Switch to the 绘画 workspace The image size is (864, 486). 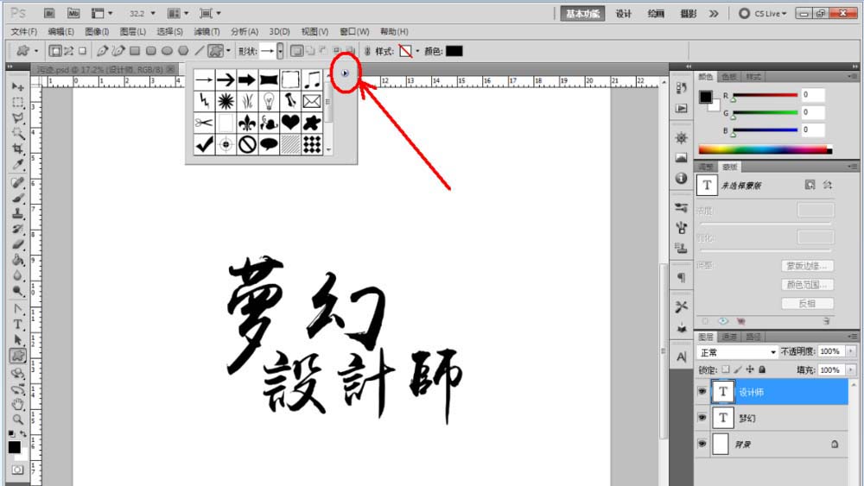pyautogui.click(x=656, y=13)
